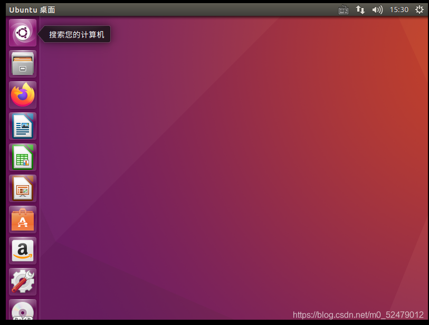
Task: Open LibreOffice Calc spreadsheet
Action: coord(23,157)
